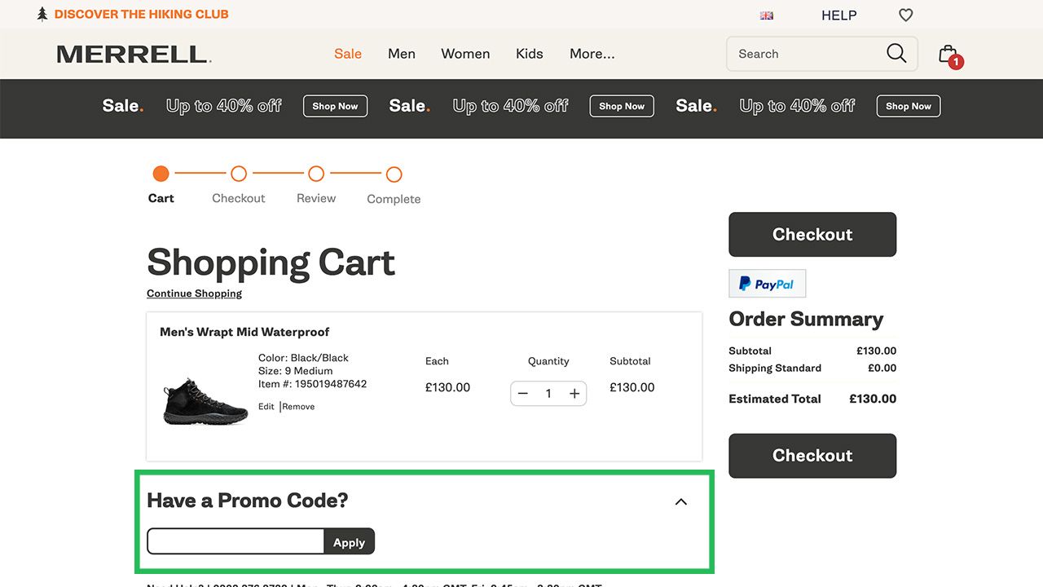1043x587 pixels.
Task: Open the Kids menu
Action: pos(530,54)
